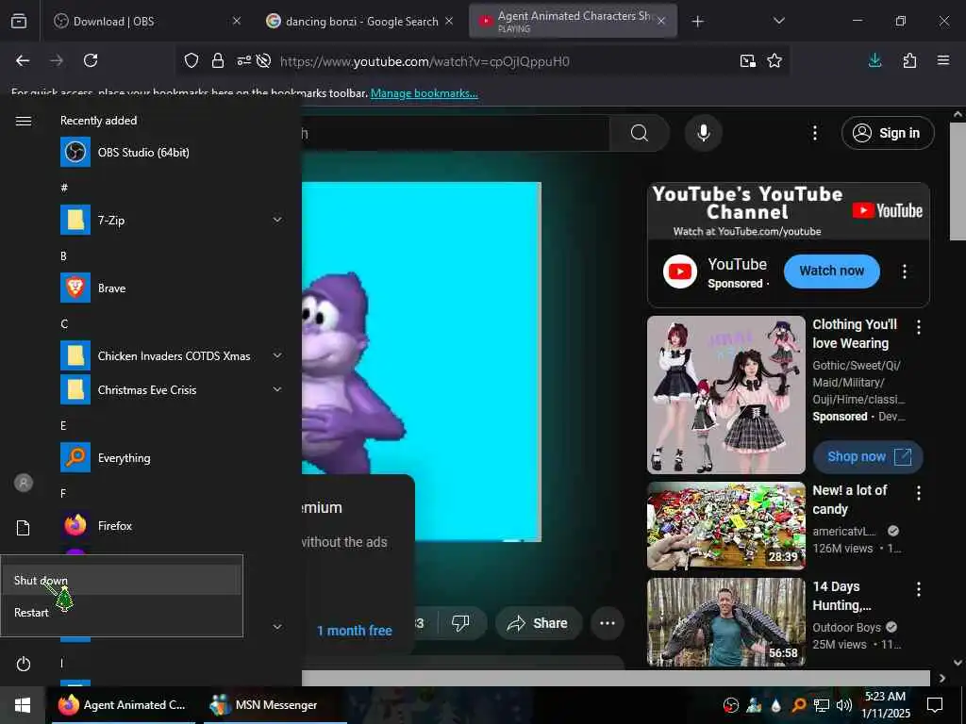Viewport: 966px width, 724px height.
Task: Open picture-in-picture icon in address bar
Action: 748,60
